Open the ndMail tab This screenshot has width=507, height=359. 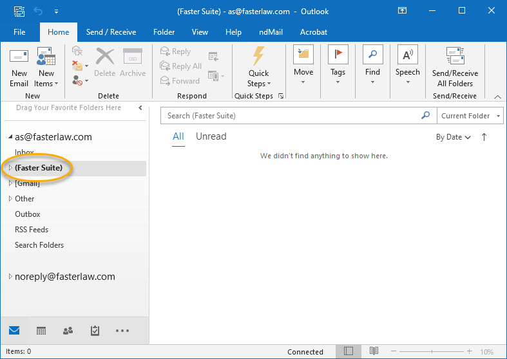[271, 32]
